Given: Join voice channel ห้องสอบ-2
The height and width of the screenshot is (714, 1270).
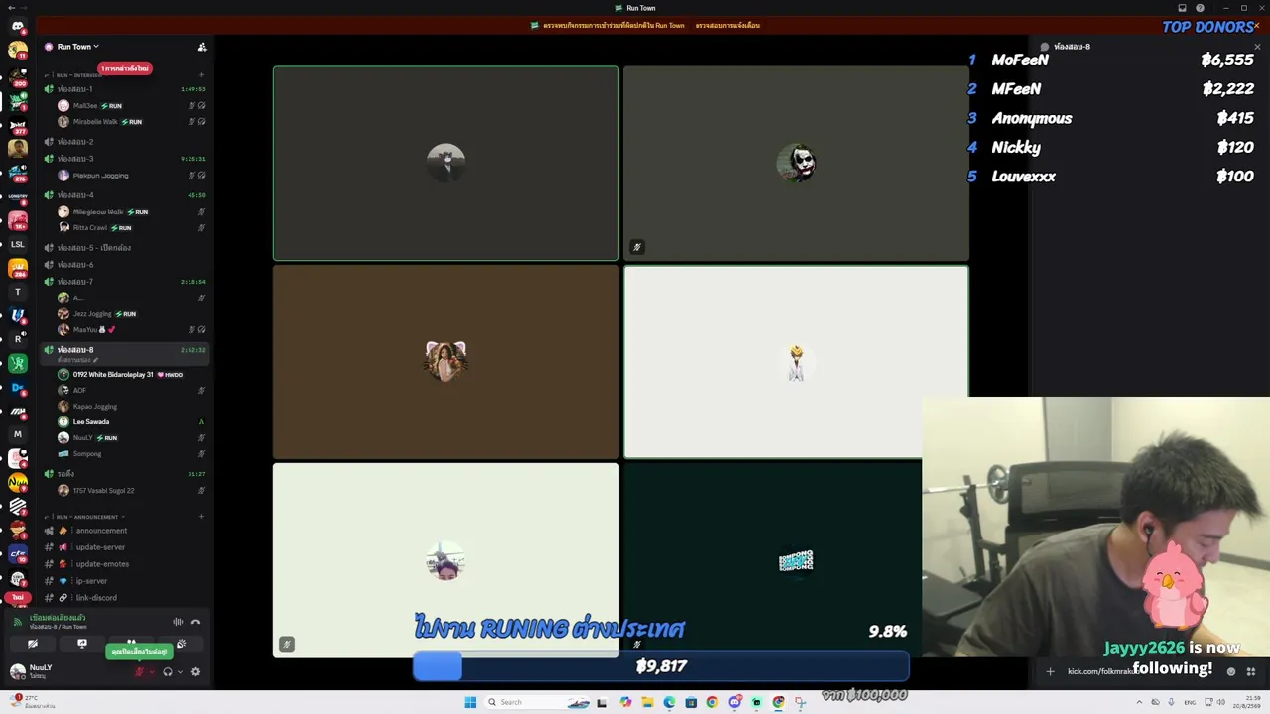Looking at the screenshot, I should pos(125,142).
